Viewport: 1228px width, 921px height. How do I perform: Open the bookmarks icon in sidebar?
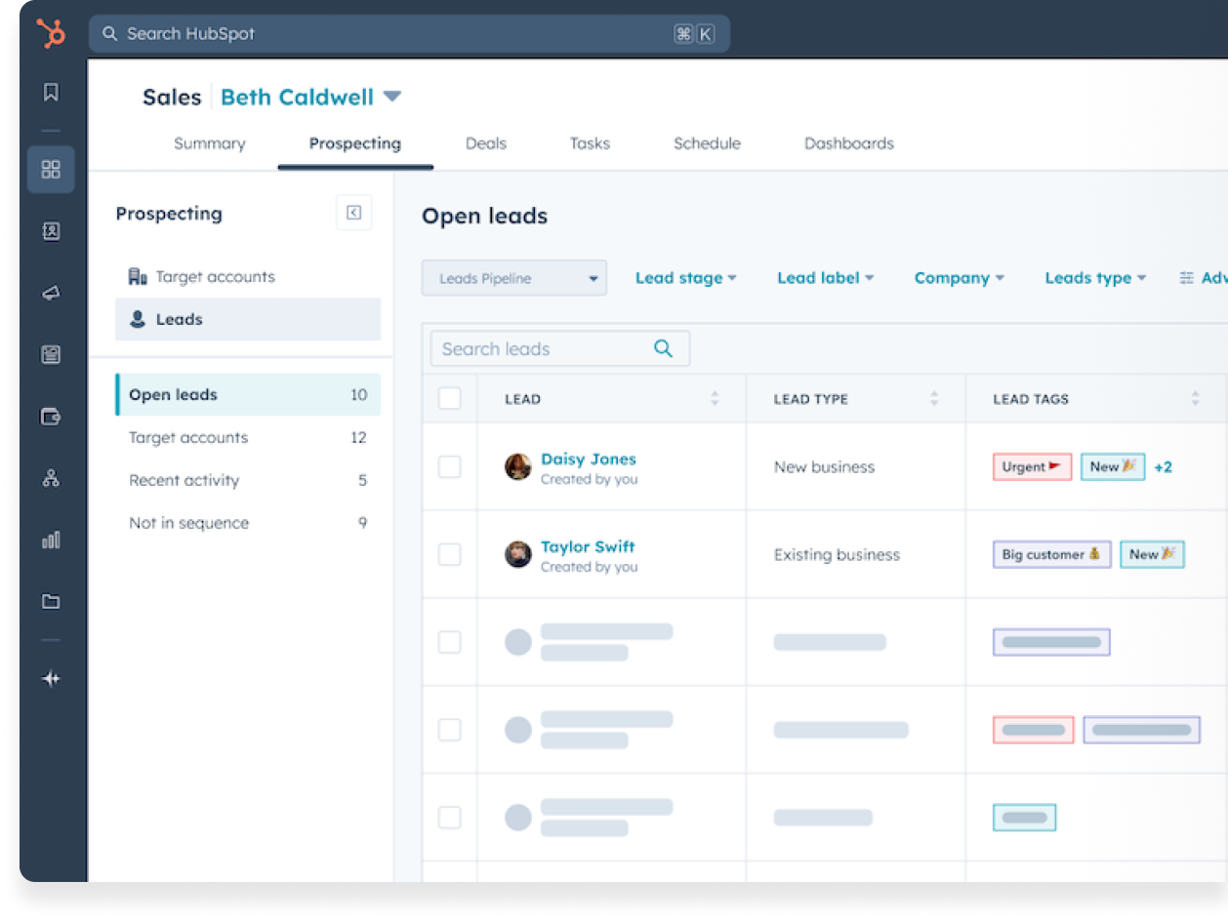(51, 93)
